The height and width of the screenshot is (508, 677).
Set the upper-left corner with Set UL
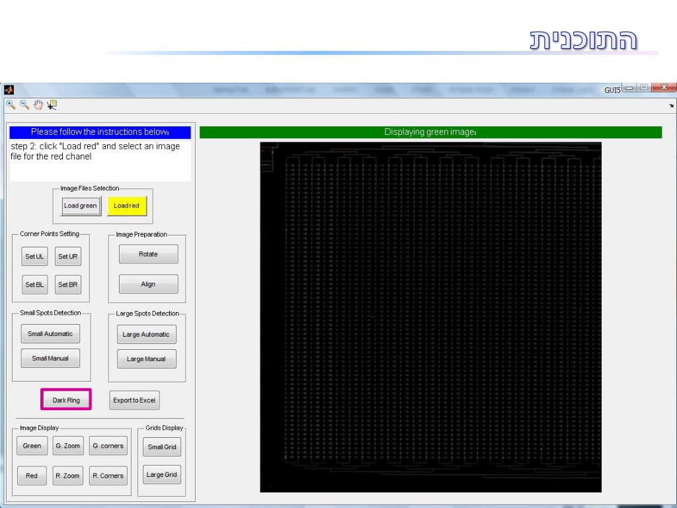[34, 257]
